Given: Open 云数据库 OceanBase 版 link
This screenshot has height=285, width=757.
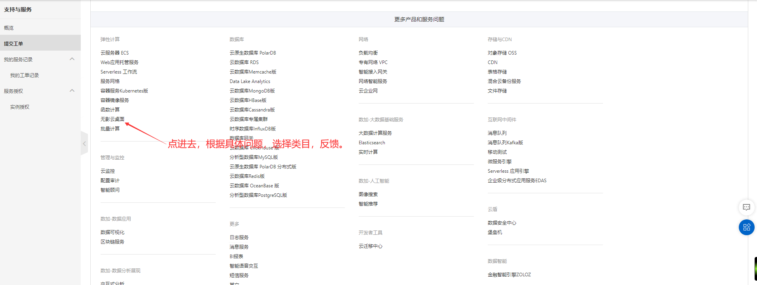Looking at the screenshot, I should pos(254,185).
